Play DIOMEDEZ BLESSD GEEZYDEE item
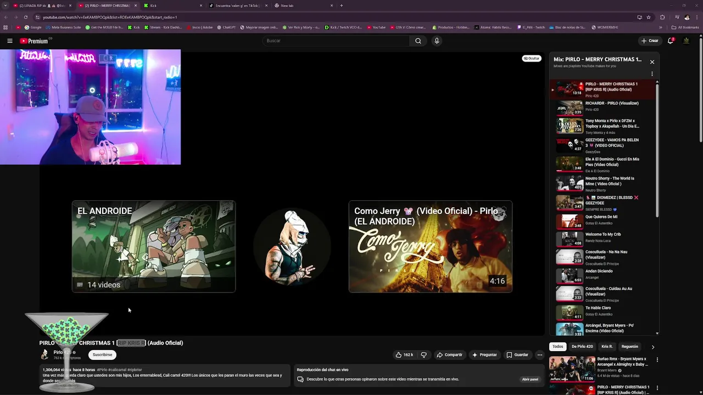The height and width of the screenshot is (395, 703). coord(603,203)
